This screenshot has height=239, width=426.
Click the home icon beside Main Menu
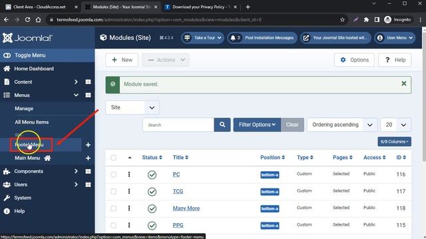(x=47, y=158)
